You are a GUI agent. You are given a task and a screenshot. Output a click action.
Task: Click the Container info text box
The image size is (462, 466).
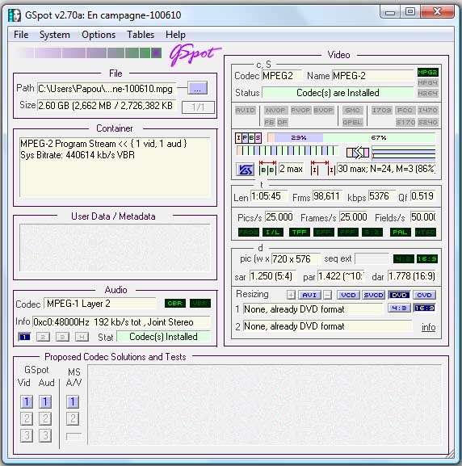(115, 166)
